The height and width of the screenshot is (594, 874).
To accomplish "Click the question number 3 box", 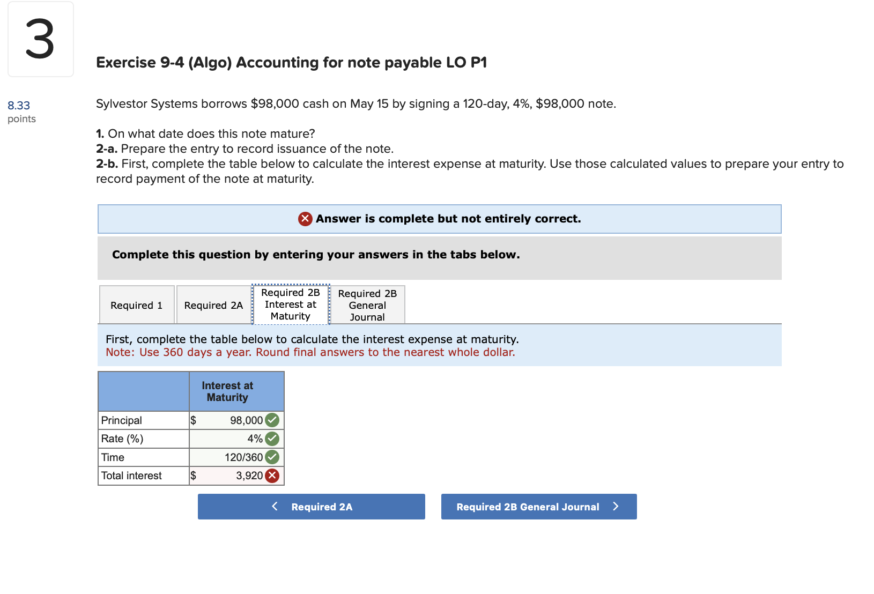I will point(40,39).
